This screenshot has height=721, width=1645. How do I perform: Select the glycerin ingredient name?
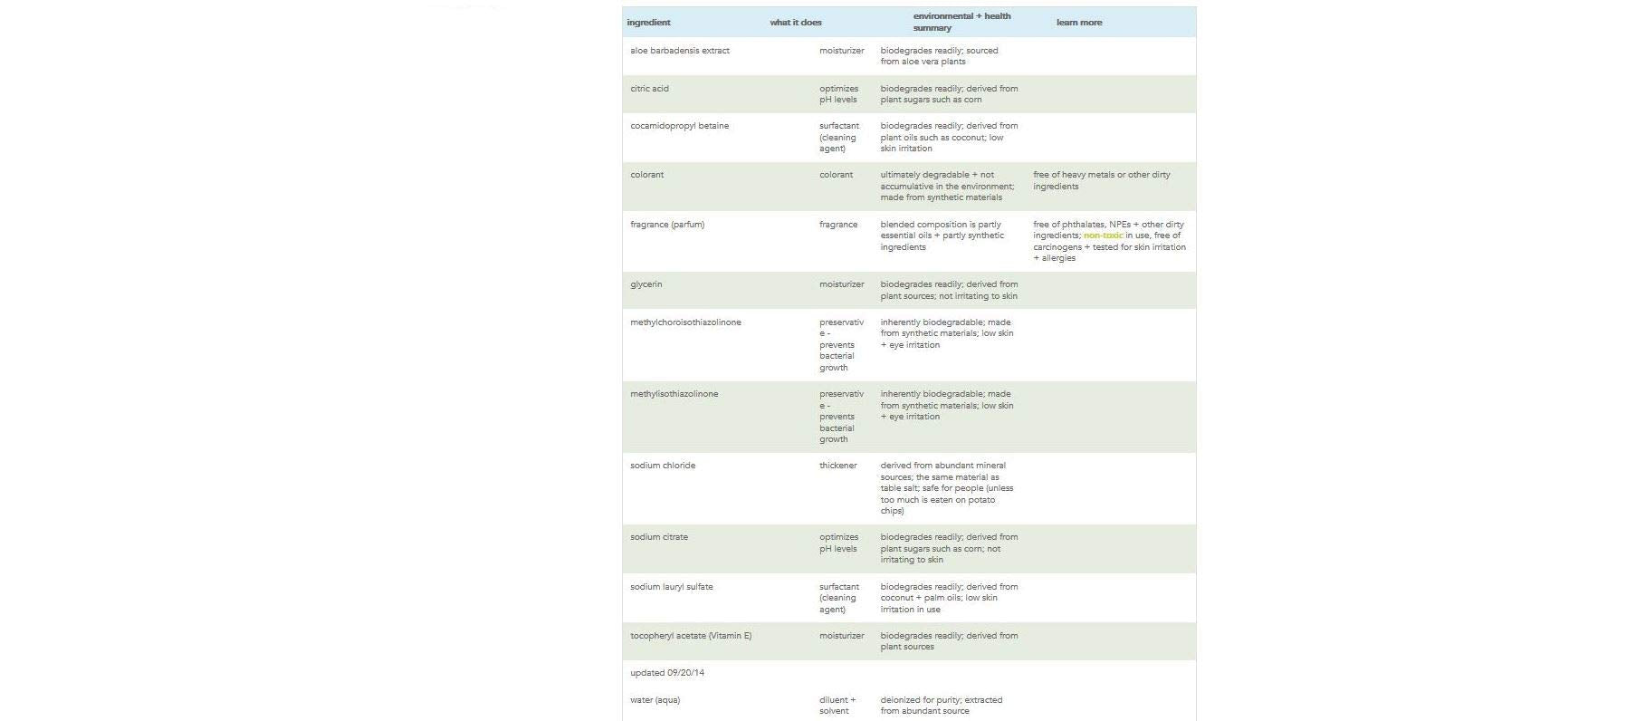(646, 284)
